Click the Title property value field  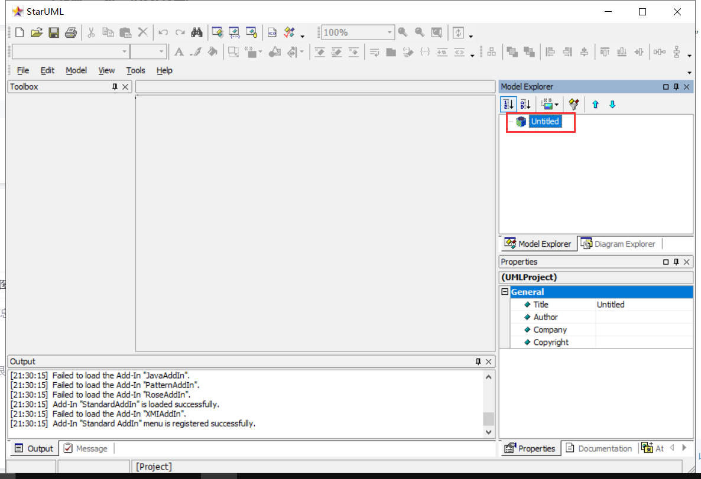point(644,305)
